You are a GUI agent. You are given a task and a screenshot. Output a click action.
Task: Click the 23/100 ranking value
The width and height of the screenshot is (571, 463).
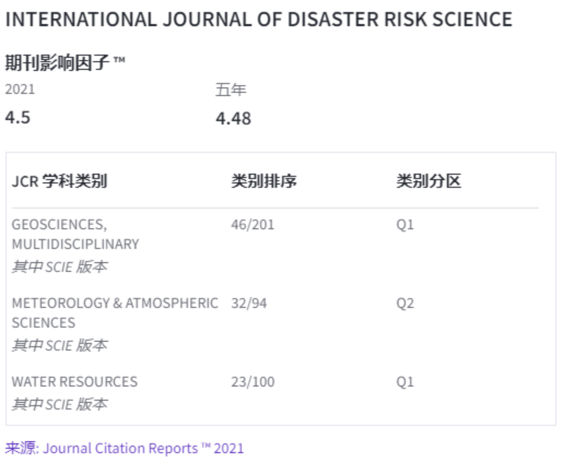tap(253, 382)
